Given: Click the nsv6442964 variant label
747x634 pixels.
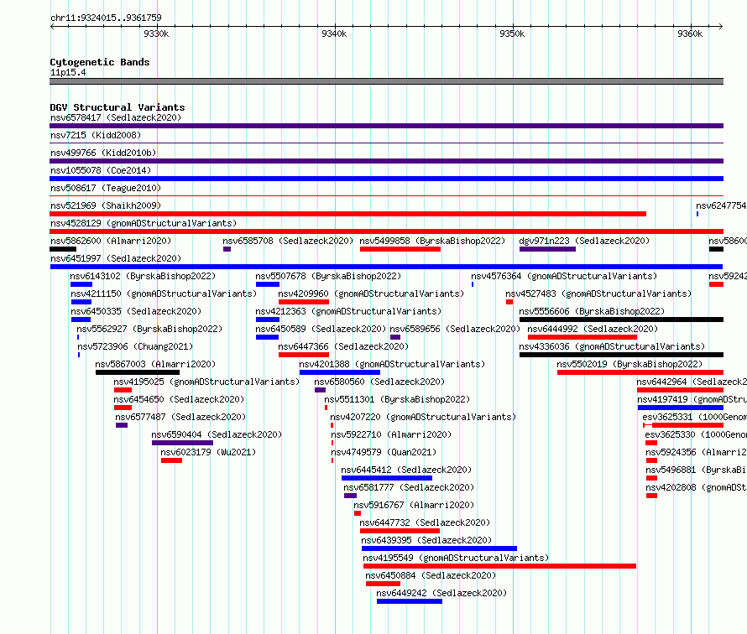Looking at the screenshot, I should (692, 382).
